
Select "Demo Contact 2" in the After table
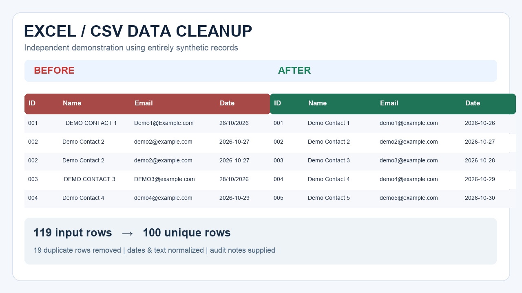329,142
